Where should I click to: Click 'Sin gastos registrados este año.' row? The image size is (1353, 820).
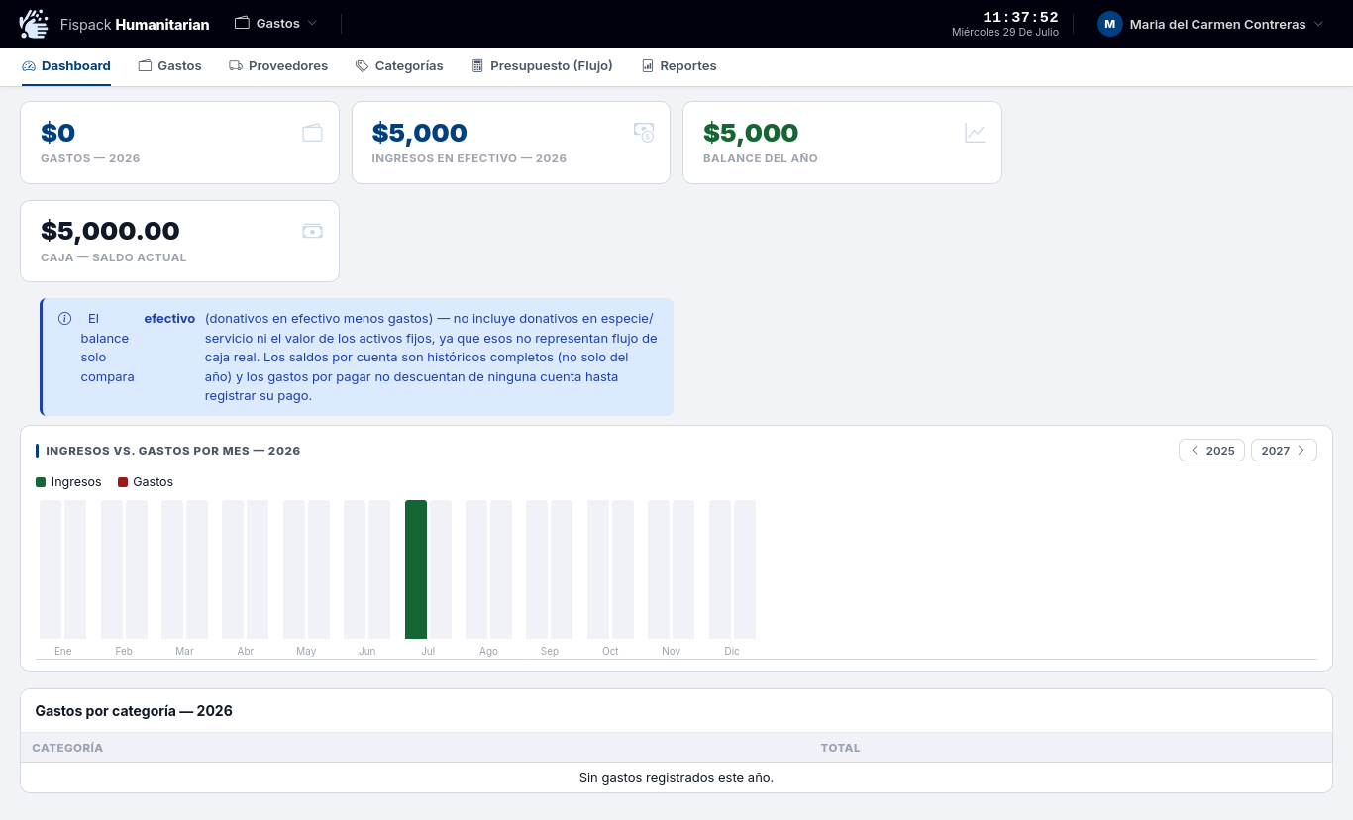point(676,777)
